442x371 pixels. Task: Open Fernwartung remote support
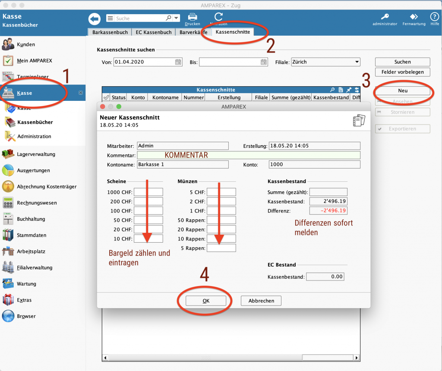click(x=414, y=17)
